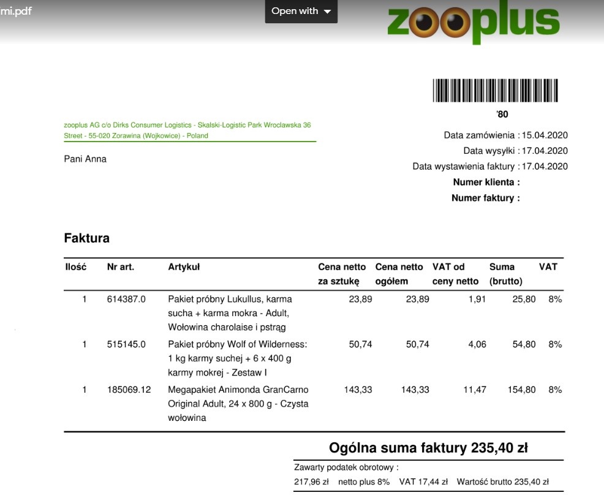The height and width of the screenshot is (495, 604).
Task: Click the 'Ilość' column header
Action: coord(76,267)
